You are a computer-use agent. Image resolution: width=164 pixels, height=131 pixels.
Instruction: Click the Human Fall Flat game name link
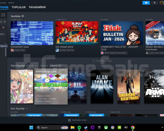[x=67, y=50]
